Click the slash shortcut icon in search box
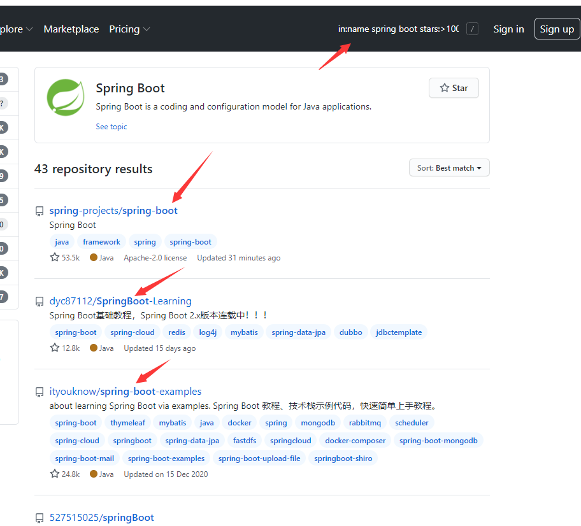 (x=472, y=29)
